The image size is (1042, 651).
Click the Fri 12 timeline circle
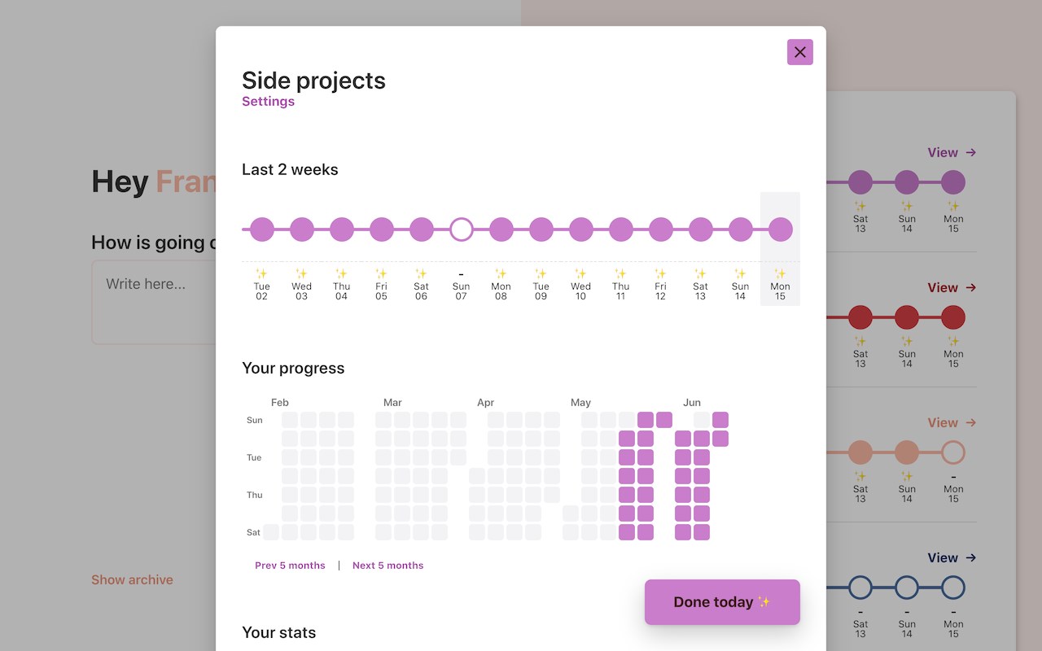point(660,229)
